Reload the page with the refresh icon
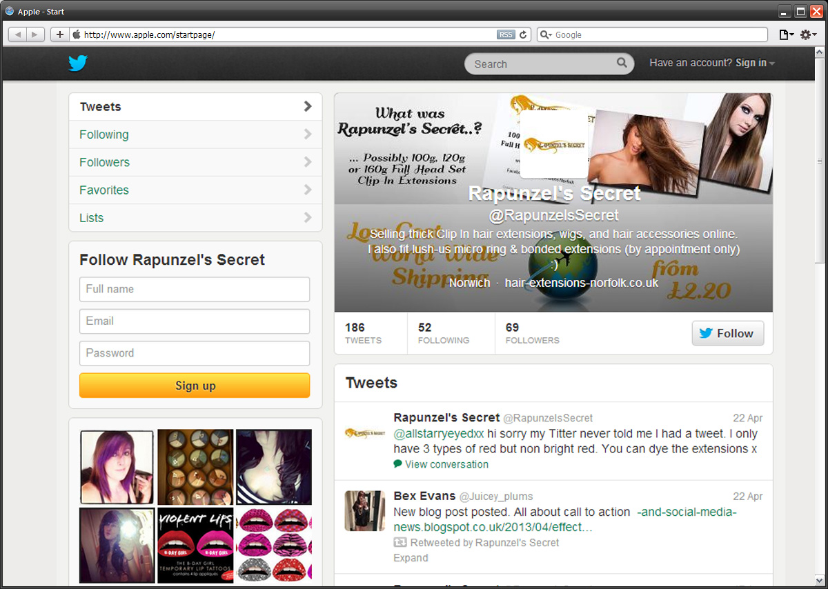The height and width of the screenshot is (589, 828). [x=524, y=34]
